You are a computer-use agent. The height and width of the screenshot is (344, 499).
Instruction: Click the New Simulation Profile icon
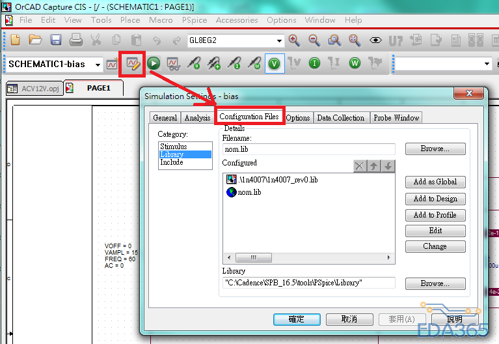pos(112,64)
